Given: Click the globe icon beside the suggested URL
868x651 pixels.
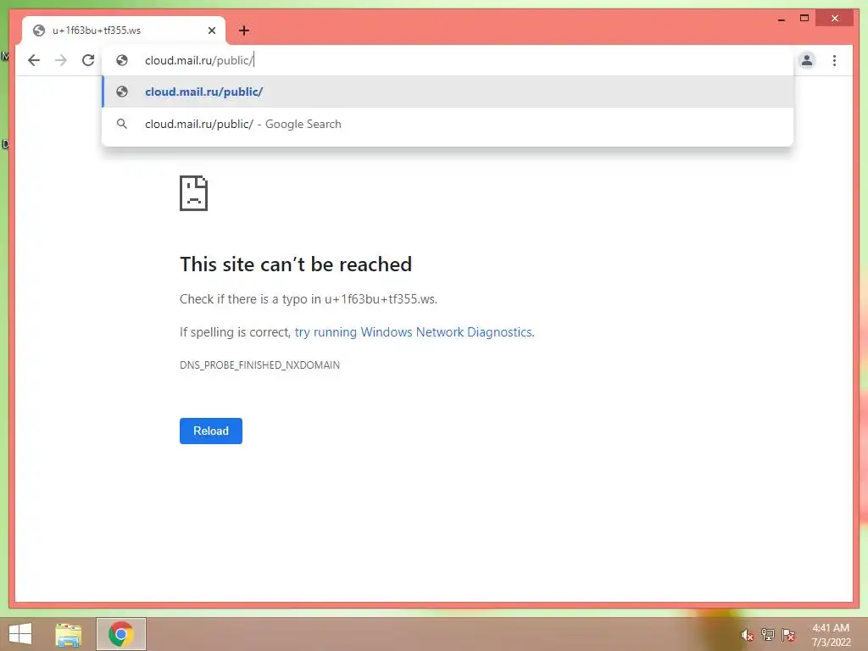Looking at the screenshot, I should (x=122, y=92).
